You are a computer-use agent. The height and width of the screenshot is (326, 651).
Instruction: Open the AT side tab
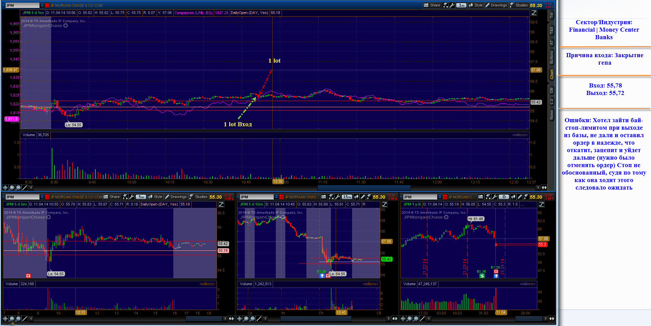coord(552,43)
